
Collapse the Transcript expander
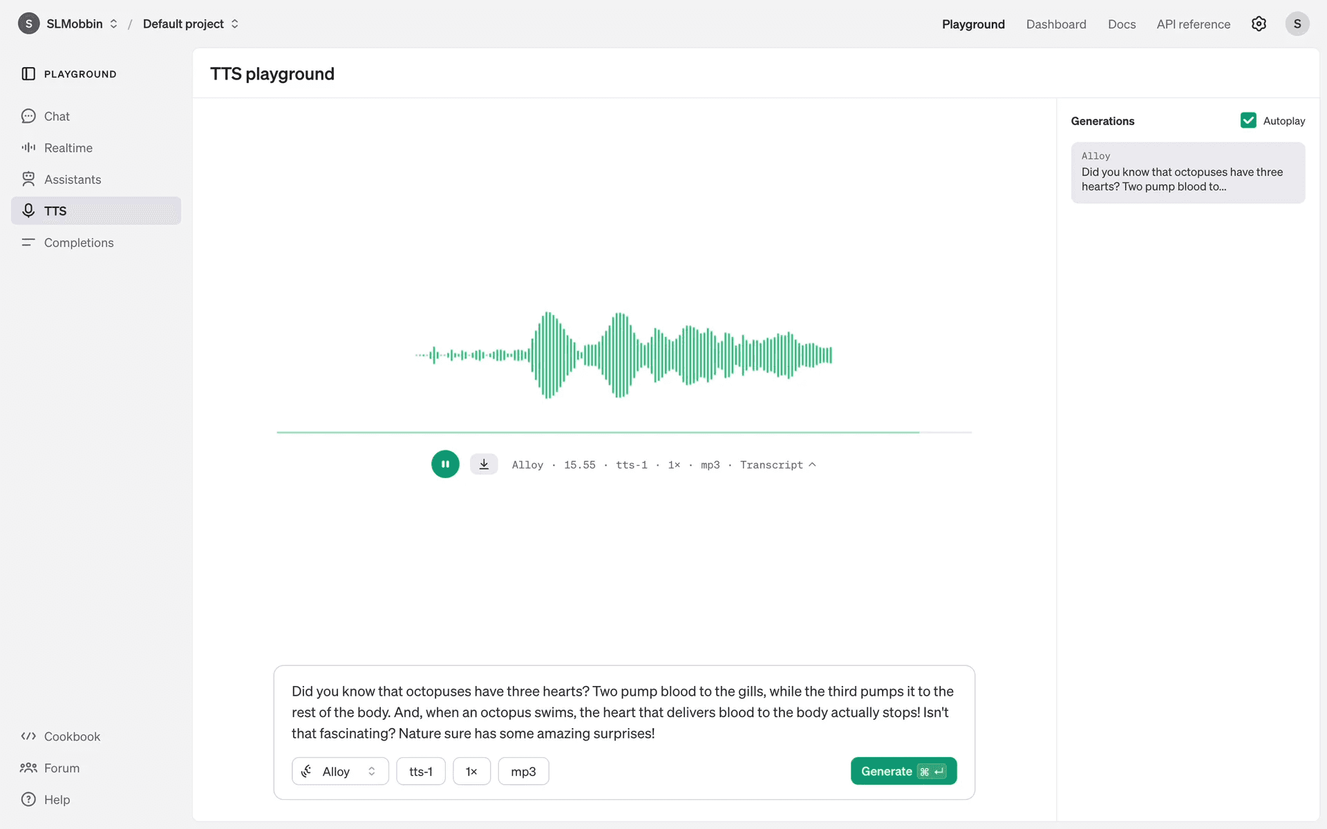pos(778,465)
